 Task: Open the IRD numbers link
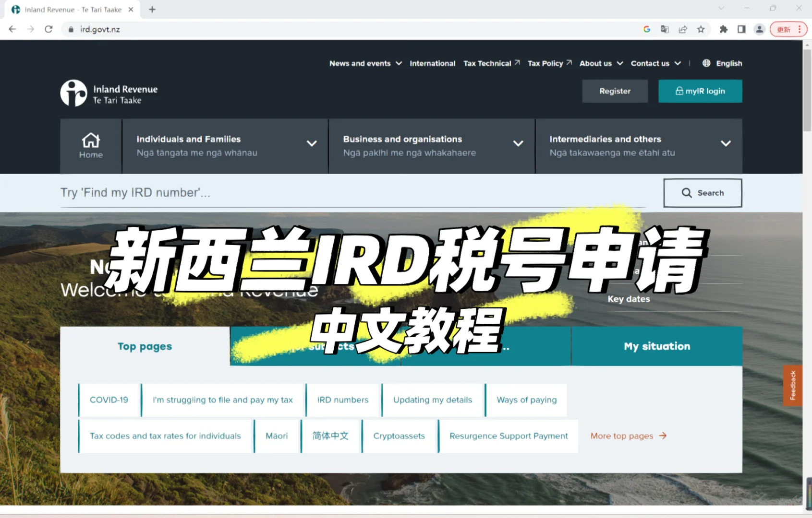pyautogui.click(x=343, y=400)
